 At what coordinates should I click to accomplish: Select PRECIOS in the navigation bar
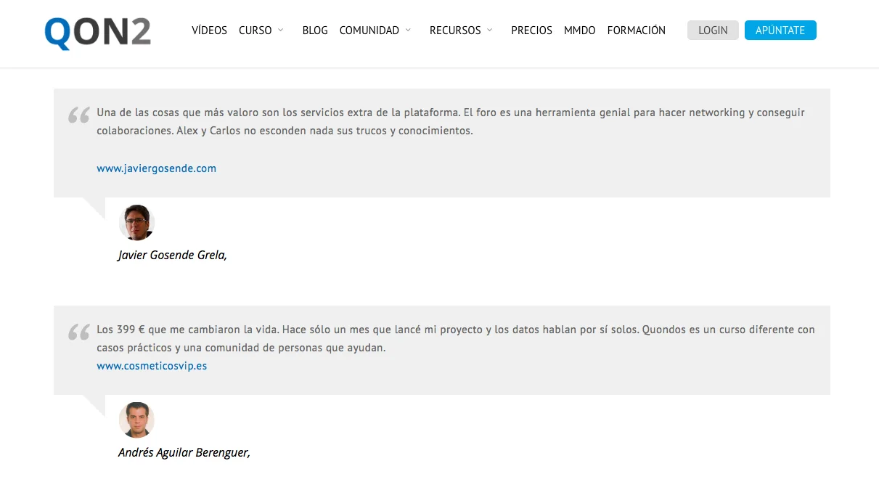click(x=531, y=30)
